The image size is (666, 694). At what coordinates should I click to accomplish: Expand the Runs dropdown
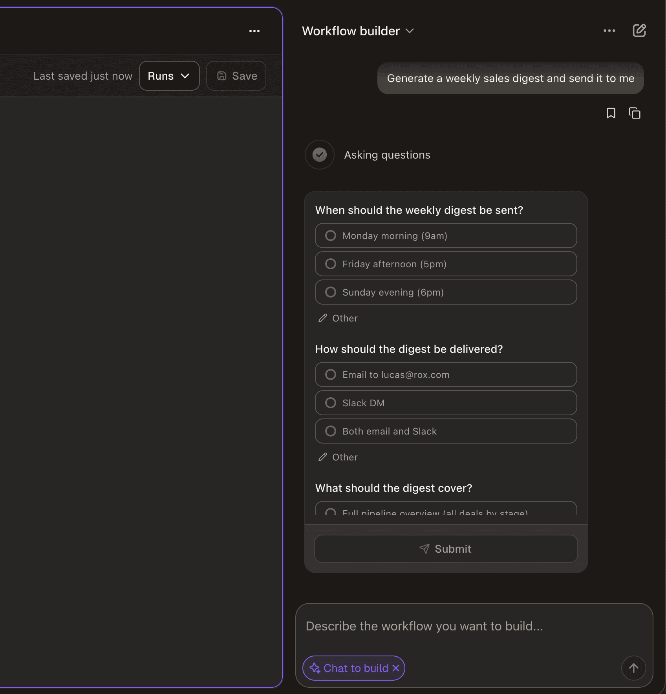pos(169,76)
